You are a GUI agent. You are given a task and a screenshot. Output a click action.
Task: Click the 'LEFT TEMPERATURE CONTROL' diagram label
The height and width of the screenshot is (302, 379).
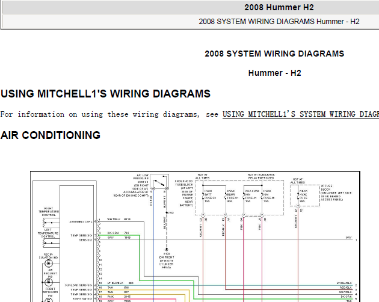point(48,233)
